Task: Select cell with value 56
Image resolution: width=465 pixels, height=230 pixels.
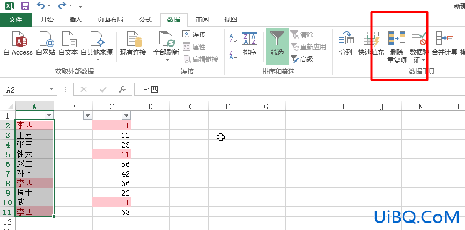Action: (x=112, y=164)
